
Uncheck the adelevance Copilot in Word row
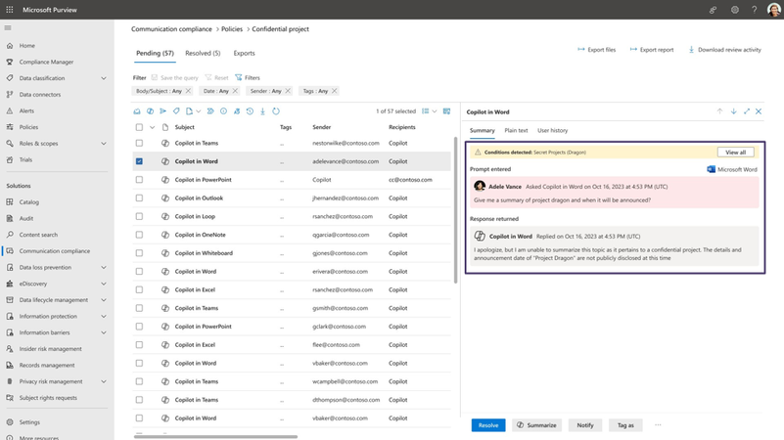coord(139,161)
